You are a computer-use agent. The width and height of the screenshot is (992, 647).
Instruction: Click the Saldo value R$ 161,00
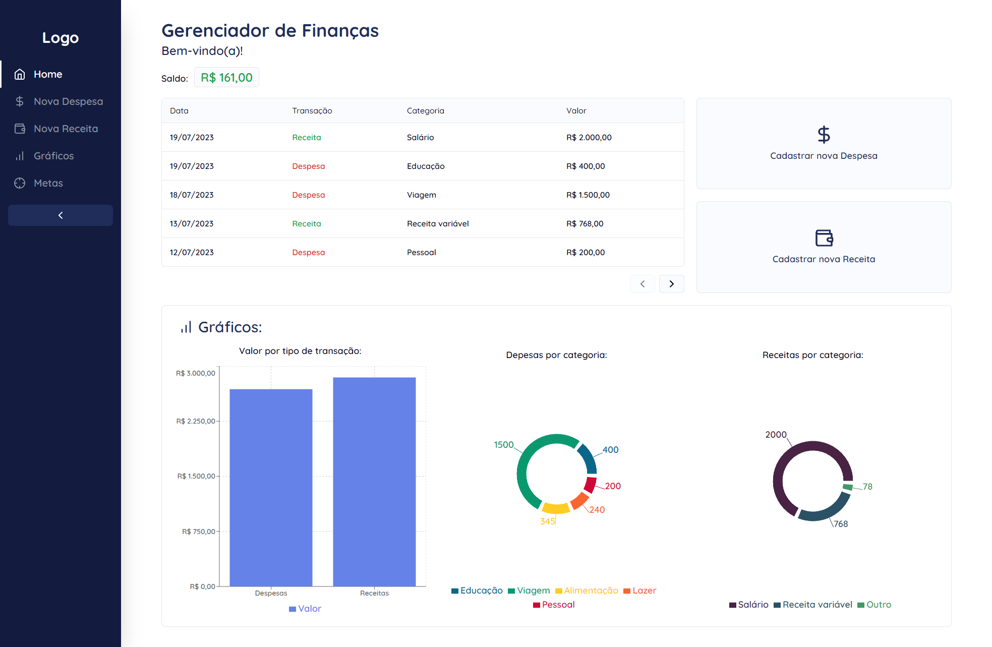tap(226, 77)
